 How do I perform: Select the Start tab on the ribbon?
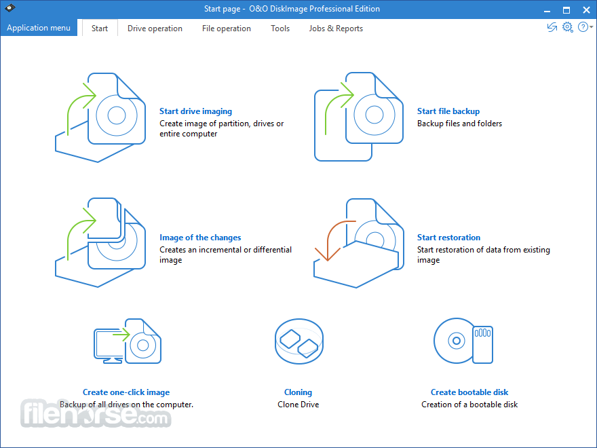(99, 28)
